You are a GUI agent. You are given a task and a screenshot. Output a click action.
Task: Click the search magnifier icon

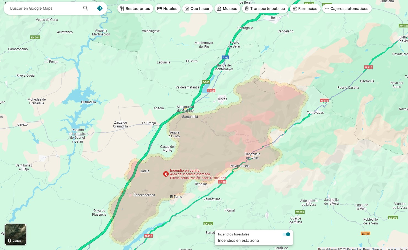click(86, 8)
